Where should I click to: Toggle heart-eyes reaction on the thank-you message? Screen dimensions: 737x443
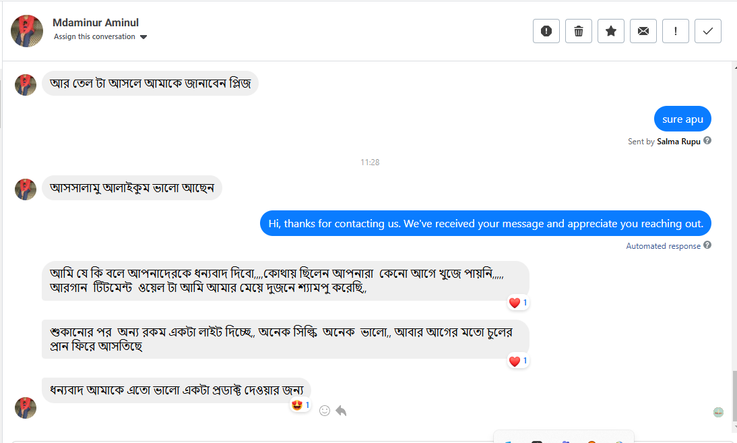pos(299,405)
